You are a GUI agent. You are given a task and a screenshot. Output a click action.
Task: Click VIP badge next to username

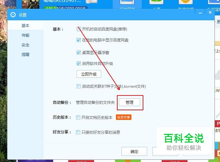(91, 1)
